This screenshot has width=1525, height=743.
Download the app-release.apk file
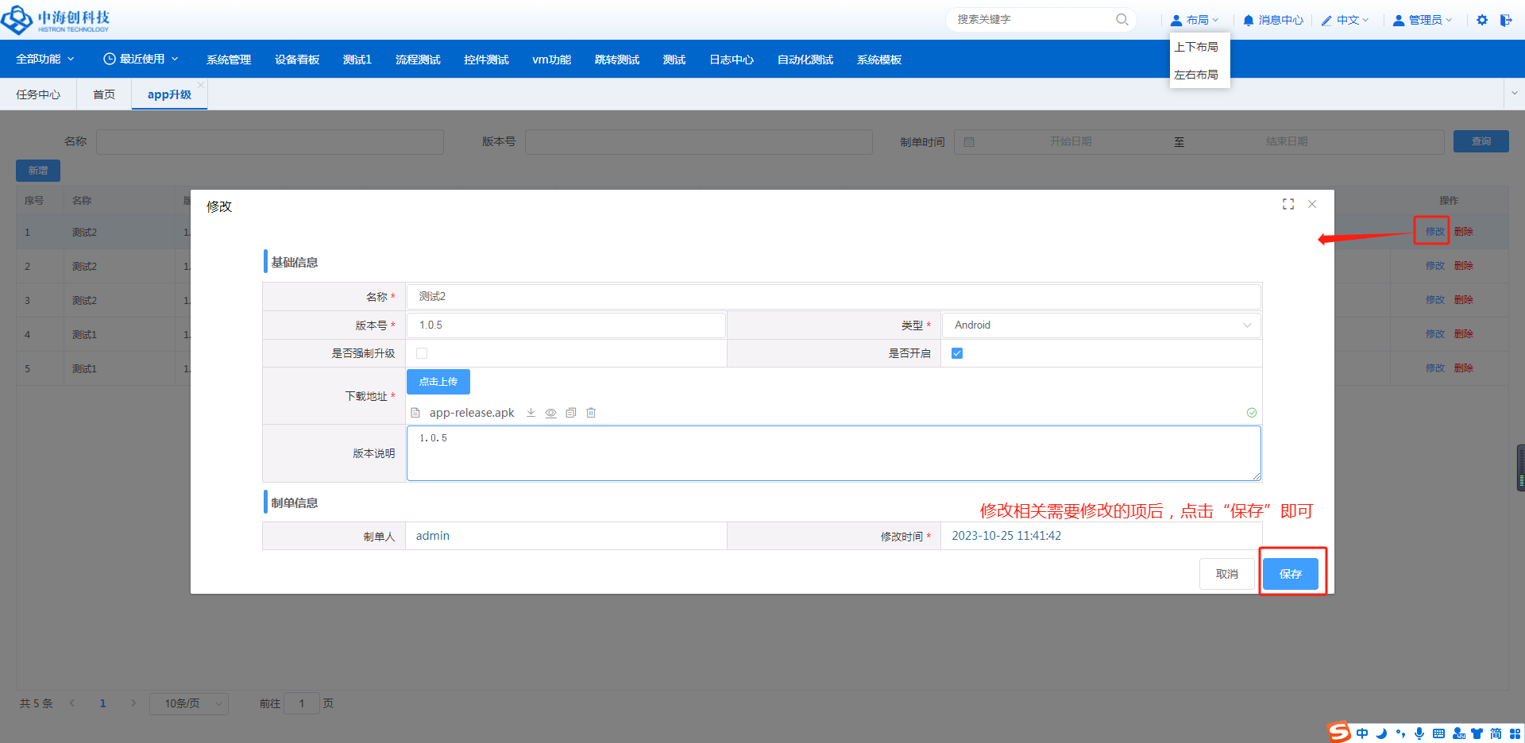[x=531, y=413]
